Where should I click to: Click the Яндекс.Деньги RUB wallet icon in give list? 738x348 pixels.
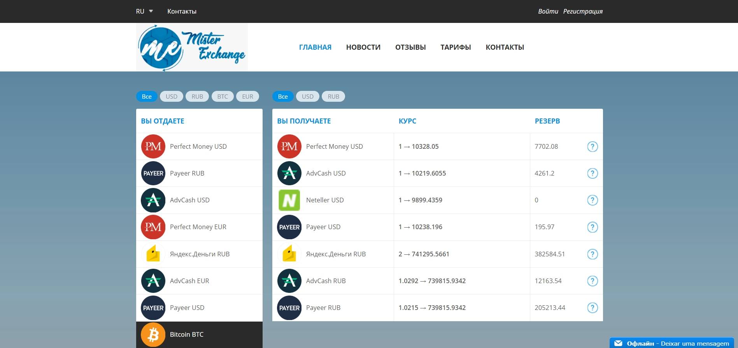(x=153, y=254)
